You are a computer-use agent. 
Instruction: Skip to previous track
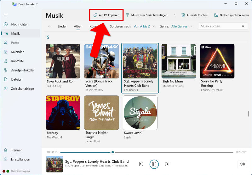tap(141, 164)
